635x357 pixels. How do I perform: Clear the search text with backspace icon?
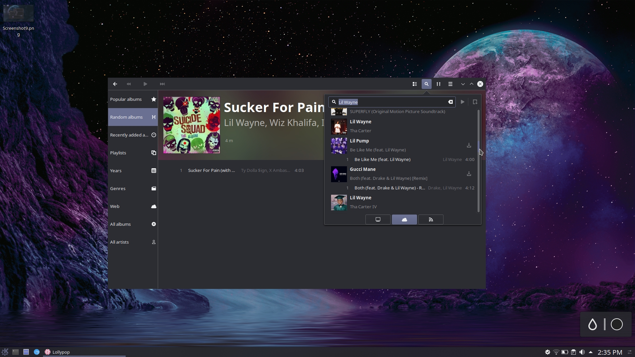(450, 102)
